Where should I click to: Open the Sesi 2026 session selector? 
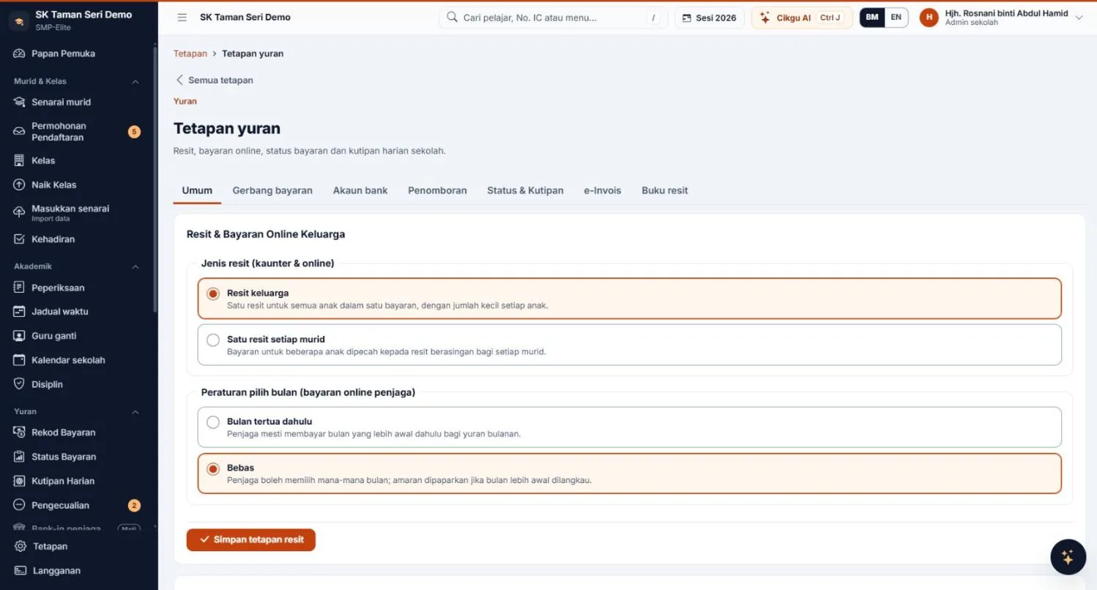[710, 18]
